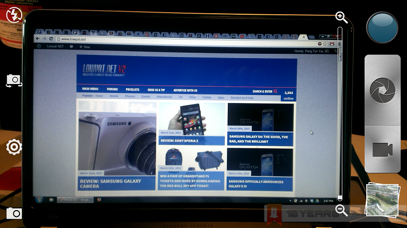Click the comments bubble in admin bar
Screen dimensions: 407x228
[x=72, y=46]
